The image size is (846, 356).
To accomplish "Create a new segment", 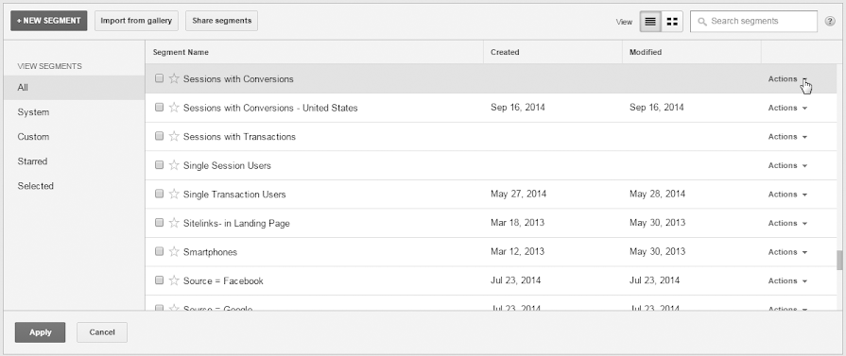I will pyautogui.click(x=48, y=21).
